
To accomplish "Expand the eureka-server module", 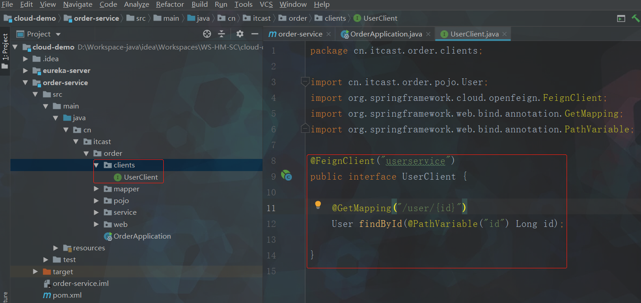I will 26,71.
